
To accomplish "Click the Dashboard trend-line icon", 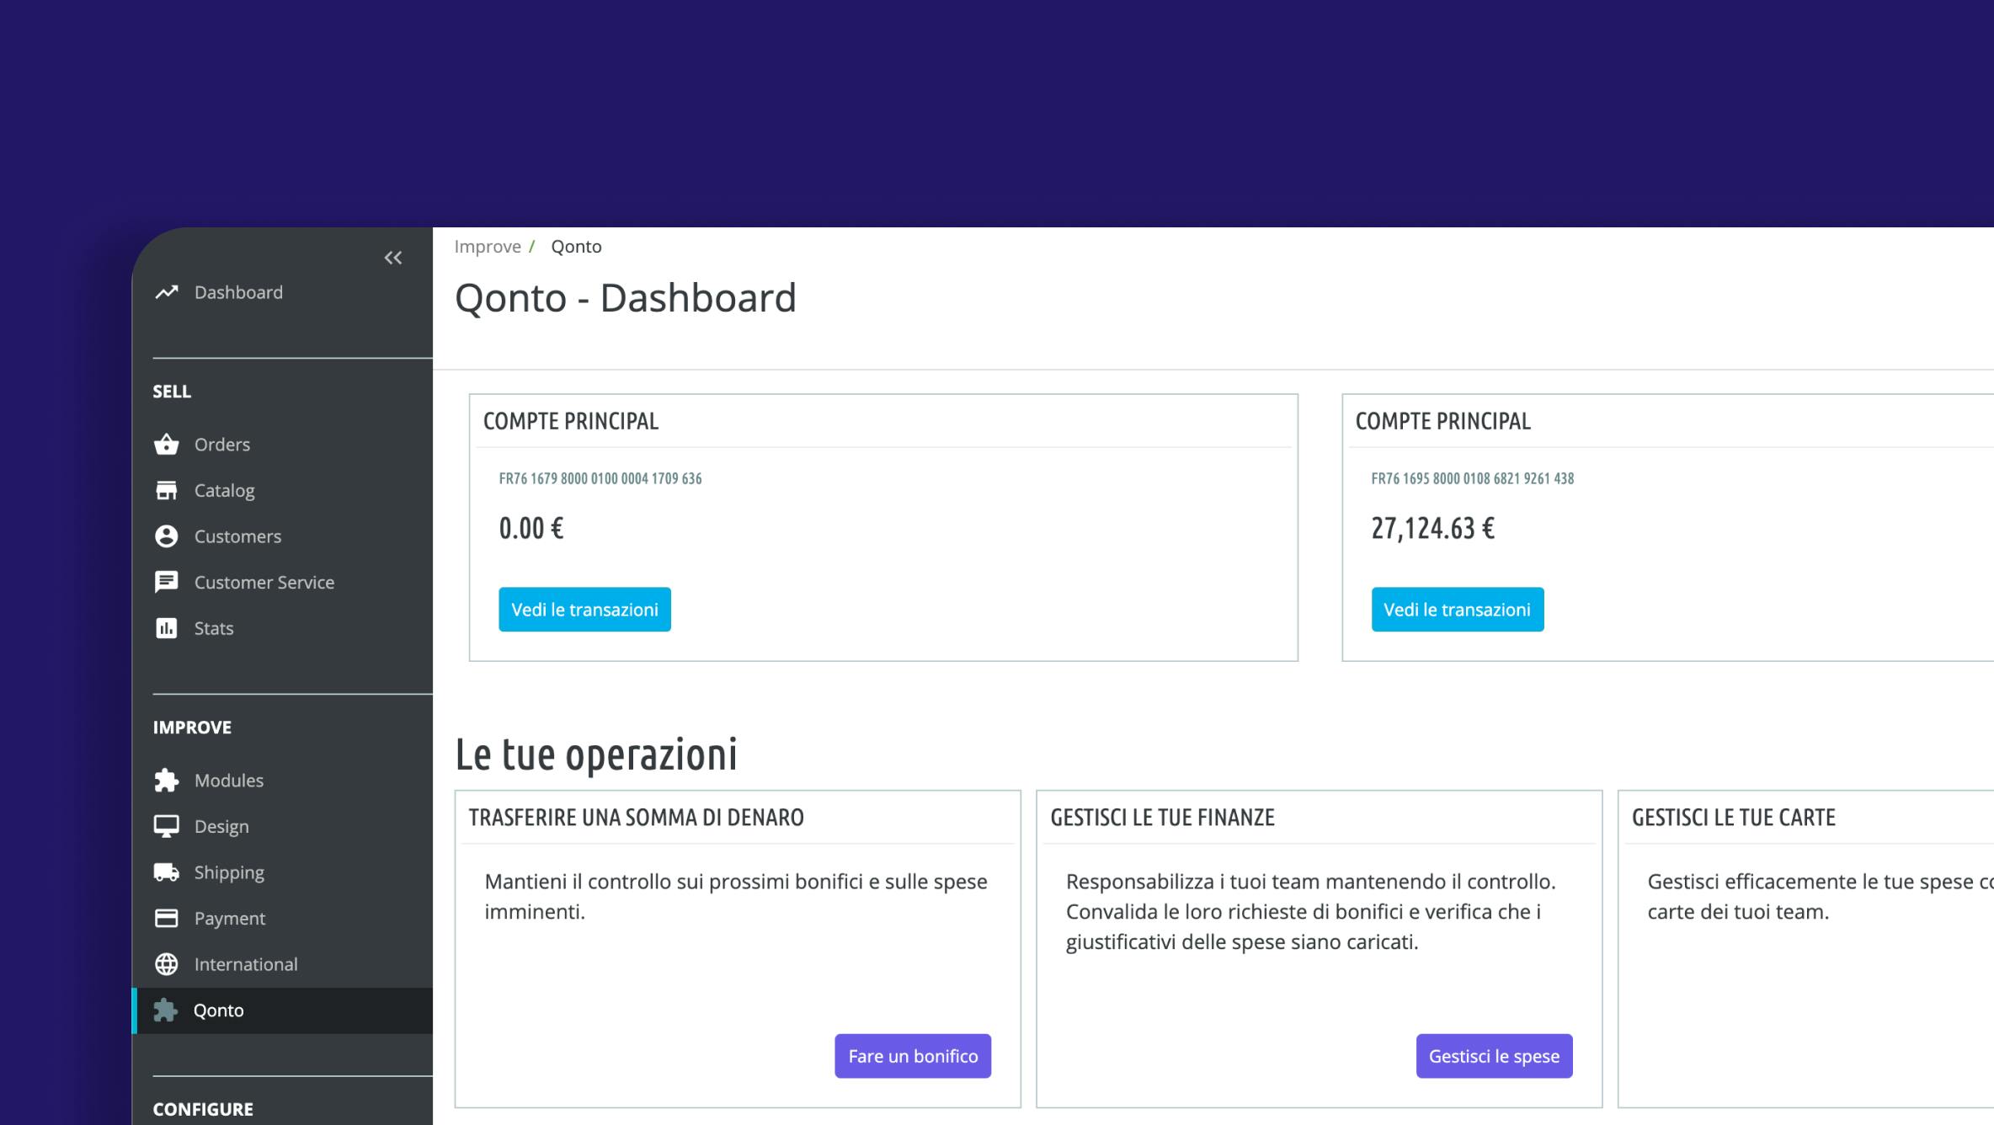I will tap(167, 292).
